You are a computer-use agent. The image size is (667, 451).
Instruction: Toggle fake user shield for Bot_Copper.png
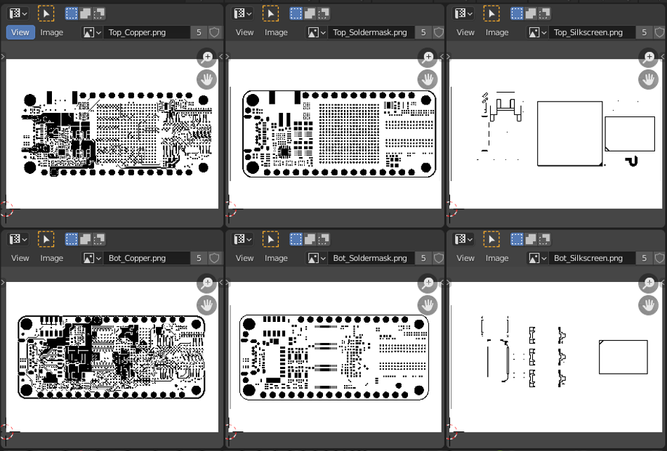click(214, 258)
